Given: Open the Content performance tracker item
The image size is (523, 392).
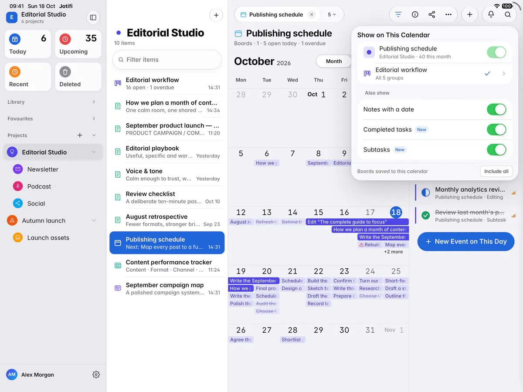Looking at the screenshot, I should [167, 266].
